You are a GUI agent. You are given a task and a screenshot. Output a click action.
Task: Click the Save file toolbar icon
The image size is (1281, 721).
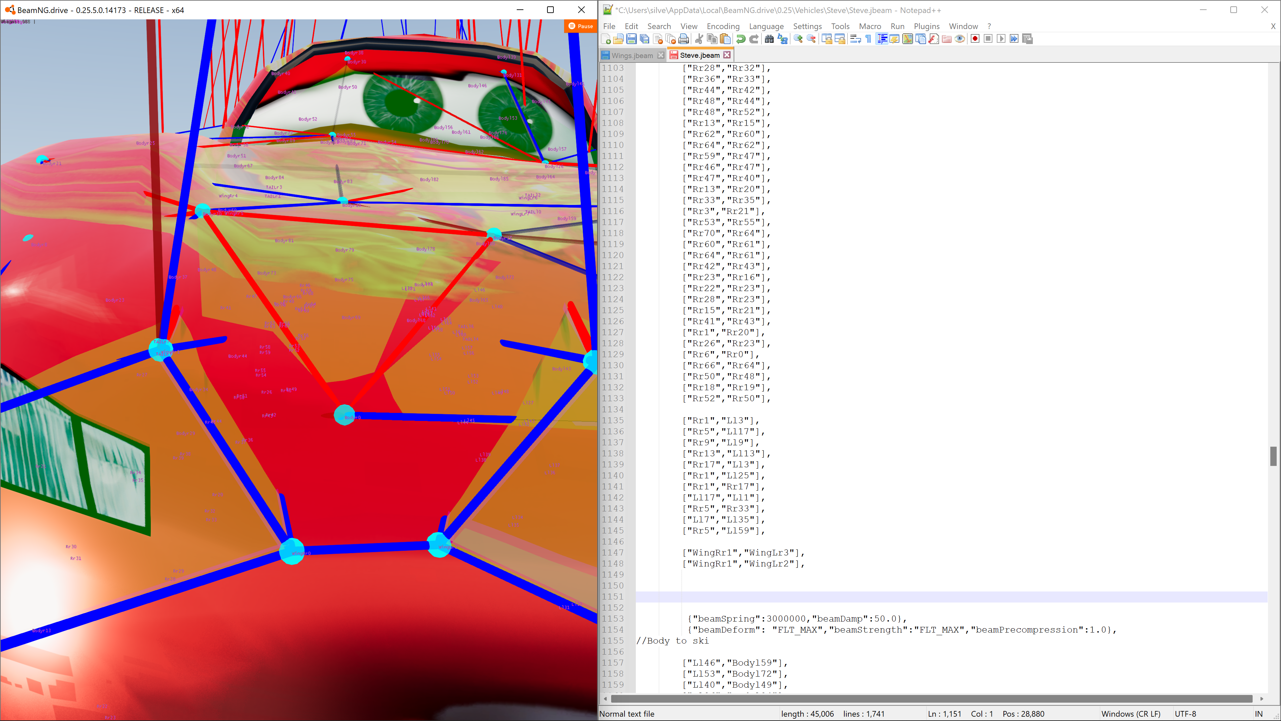point(631,39)
